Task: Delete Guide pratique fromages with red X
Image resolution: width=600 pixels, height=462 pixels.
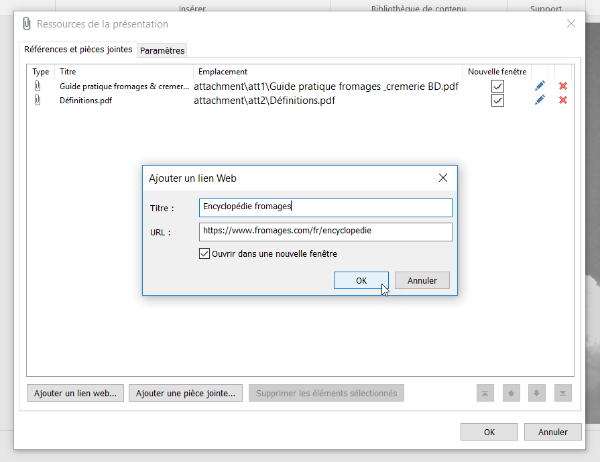Action: pos(563,86)
